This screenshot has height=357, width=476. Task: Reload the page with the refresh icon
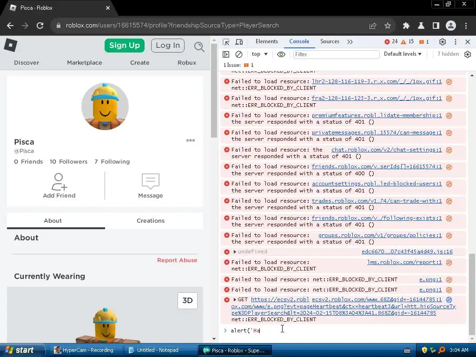coord(40,26)
